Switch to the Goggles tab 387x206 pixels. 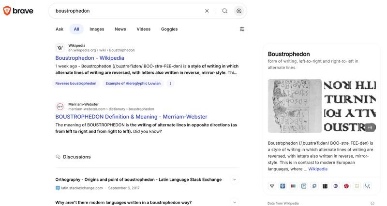coord(169,29)
